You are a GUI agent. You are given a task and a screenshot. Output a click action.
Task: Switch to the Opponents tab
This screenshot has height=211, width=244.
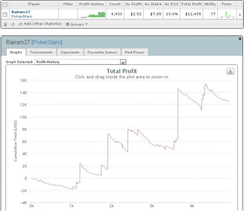(70, 52)
